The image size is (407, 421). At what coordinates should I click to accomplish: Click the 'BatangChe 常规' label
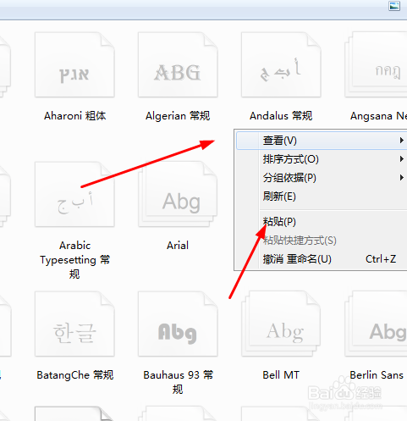(x=75, y=375)
